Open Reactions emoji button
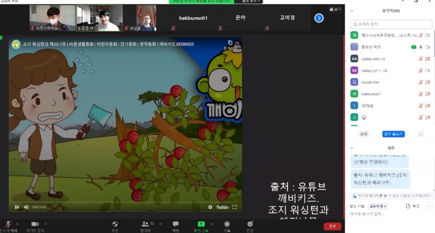435x233 pixels. pos(250,225)
